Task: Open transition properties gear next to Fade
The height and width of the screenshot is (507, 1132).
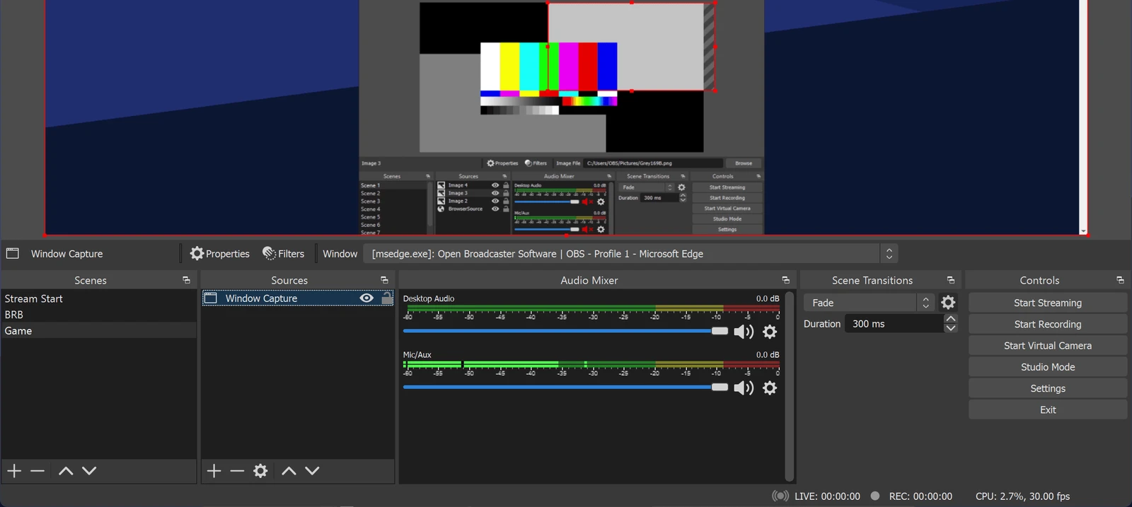Action: (x=948, y=303)
